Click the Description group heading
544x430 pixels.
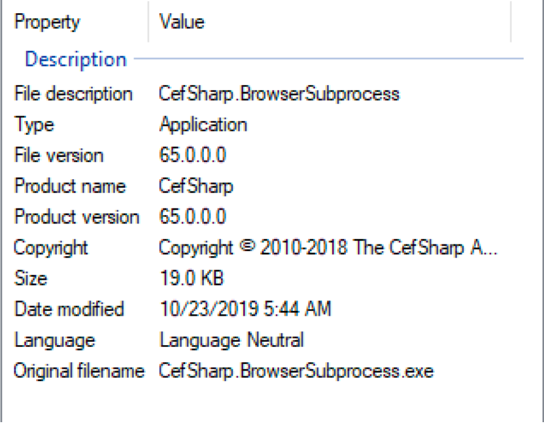pos(75,59)
